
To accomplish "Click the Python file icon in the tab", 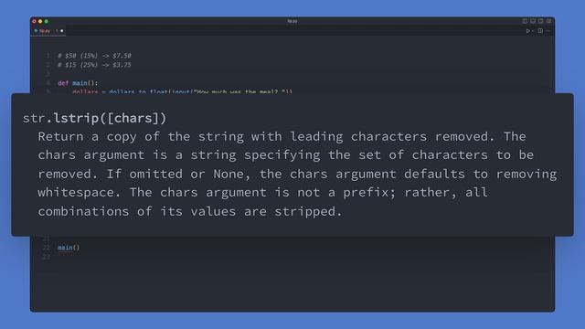I will (37, 31).
